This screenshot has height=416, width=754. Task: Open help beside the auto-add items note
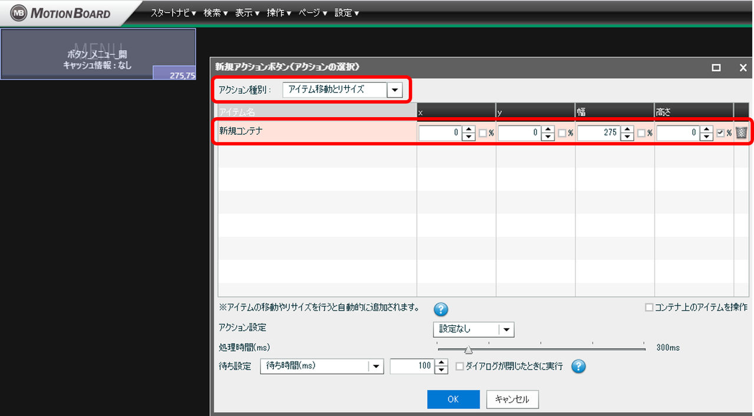pyautogui.click(x=440, y=309)
